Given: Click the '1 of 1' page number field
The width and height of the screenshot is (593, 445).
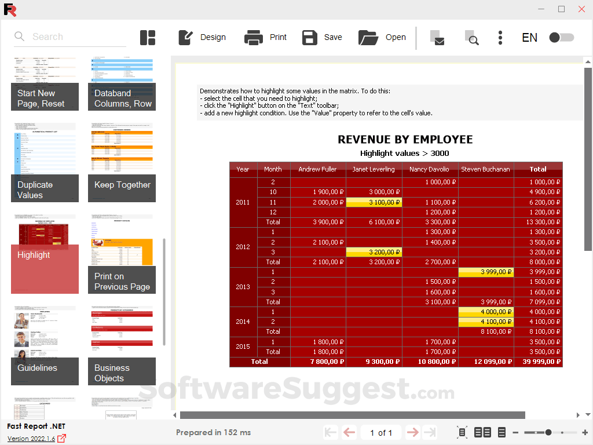Looking at the screenshot, I should pos(380,432).
